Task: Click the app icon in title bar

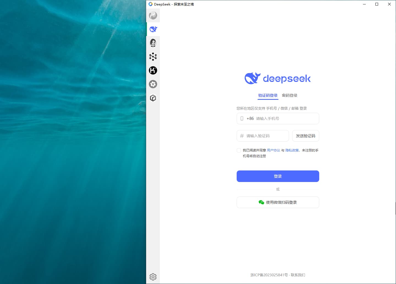Action: pos(151,4)
